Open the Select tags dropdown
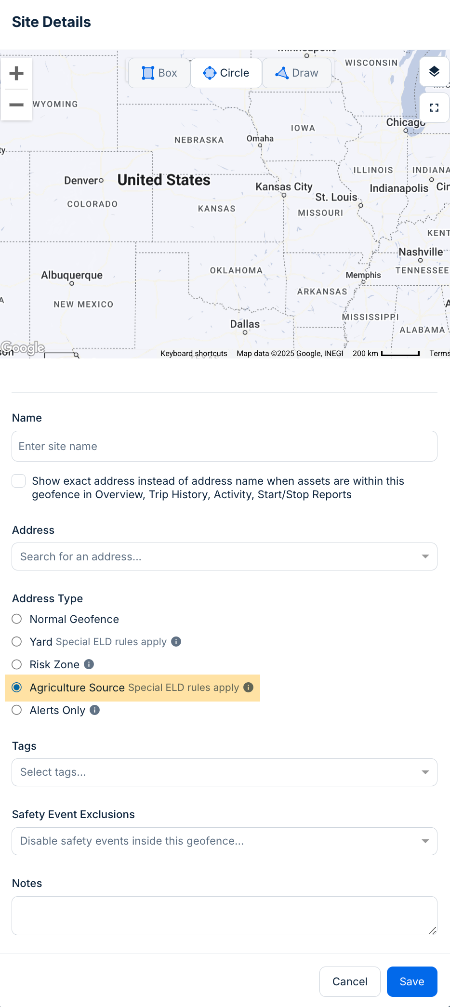This screenshot has height=1007, width=450. pos(425,772)
